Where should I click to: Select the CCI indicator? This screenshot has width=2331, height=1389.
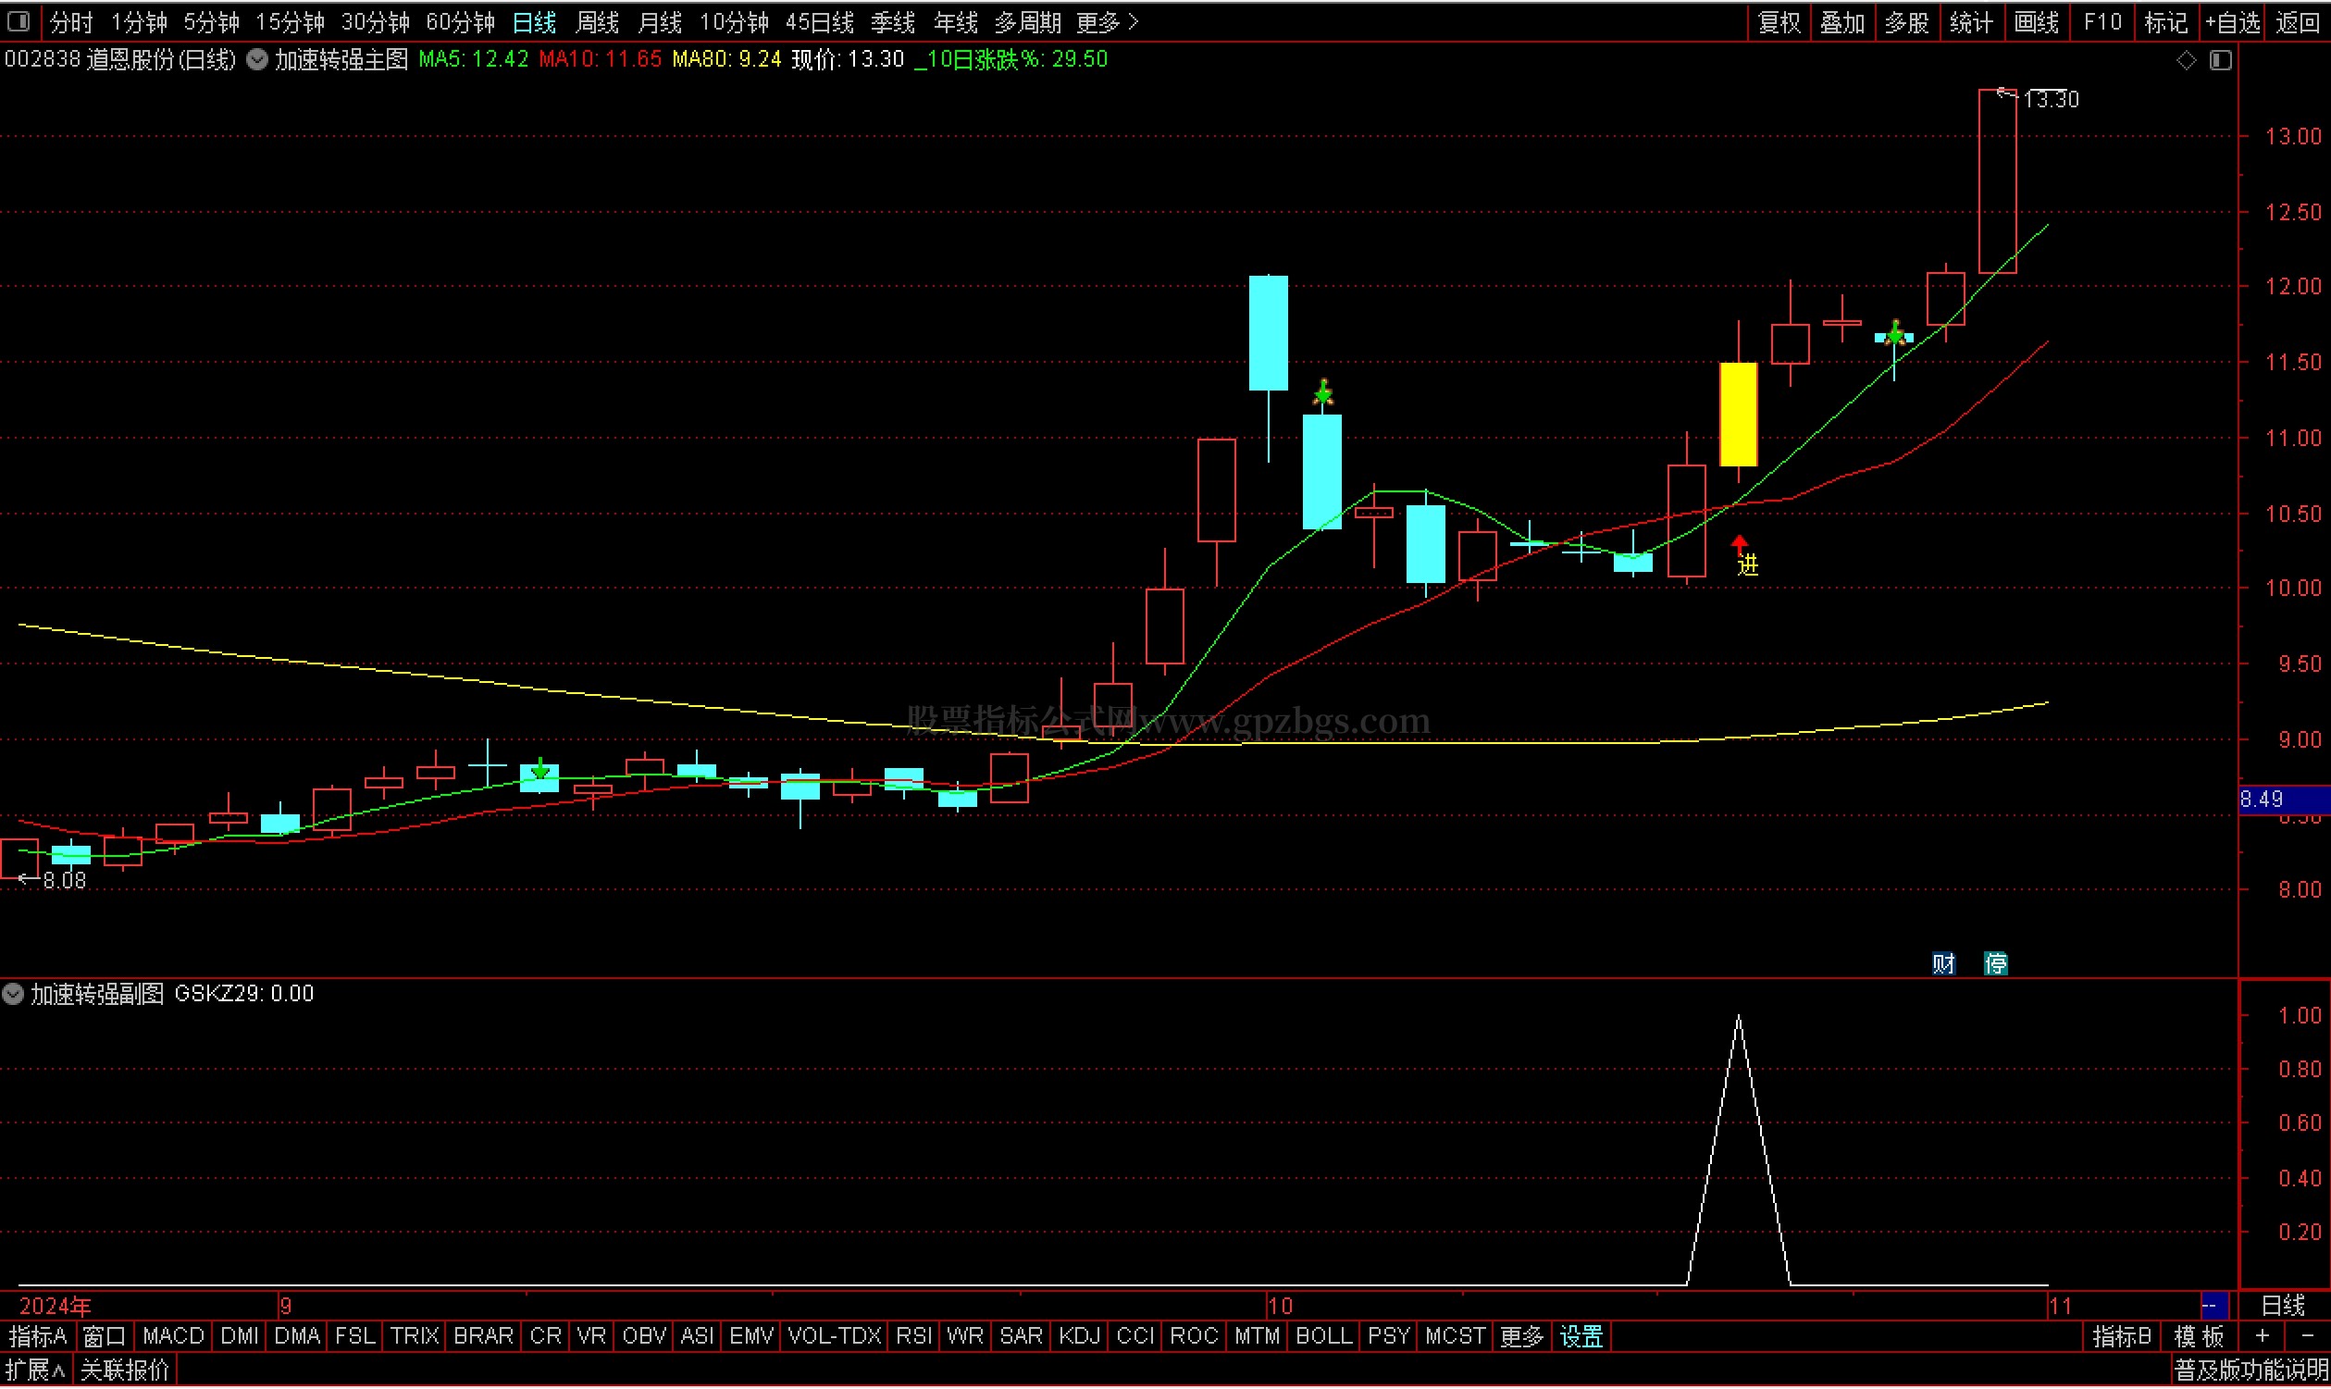(1135, 1338)
